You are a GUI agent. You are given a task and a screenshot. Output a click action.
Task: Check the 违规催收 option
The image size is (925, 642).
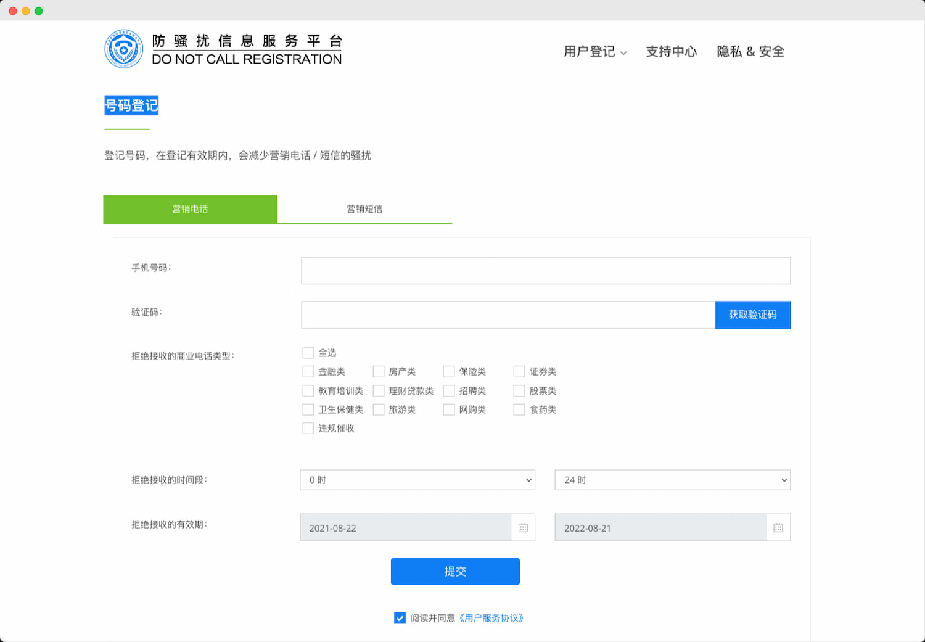click(x=308, y=427)
